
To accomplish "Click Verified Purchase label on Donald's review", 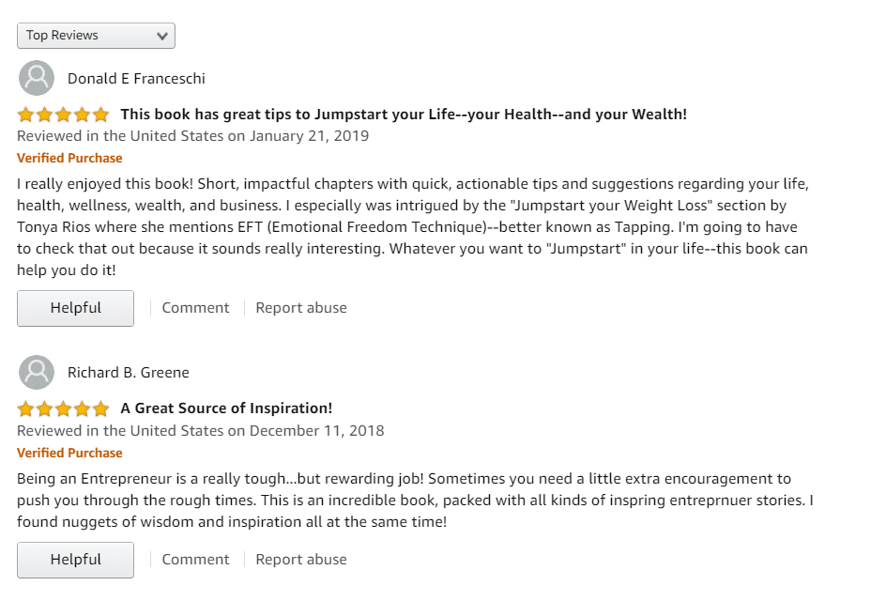I will coord(69,158).
